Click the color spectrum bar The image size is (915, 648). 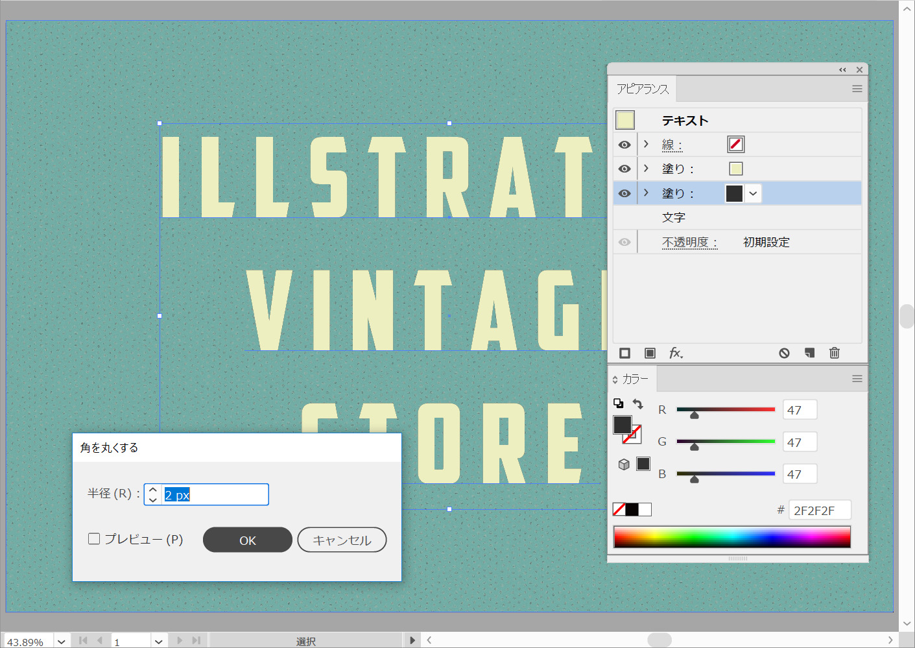point(731,537)
